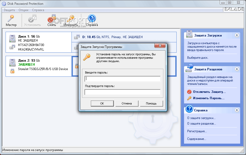246x155 pixels.
Task: Click the Изменить key toolbar icon
Action: tap(71, 19)
